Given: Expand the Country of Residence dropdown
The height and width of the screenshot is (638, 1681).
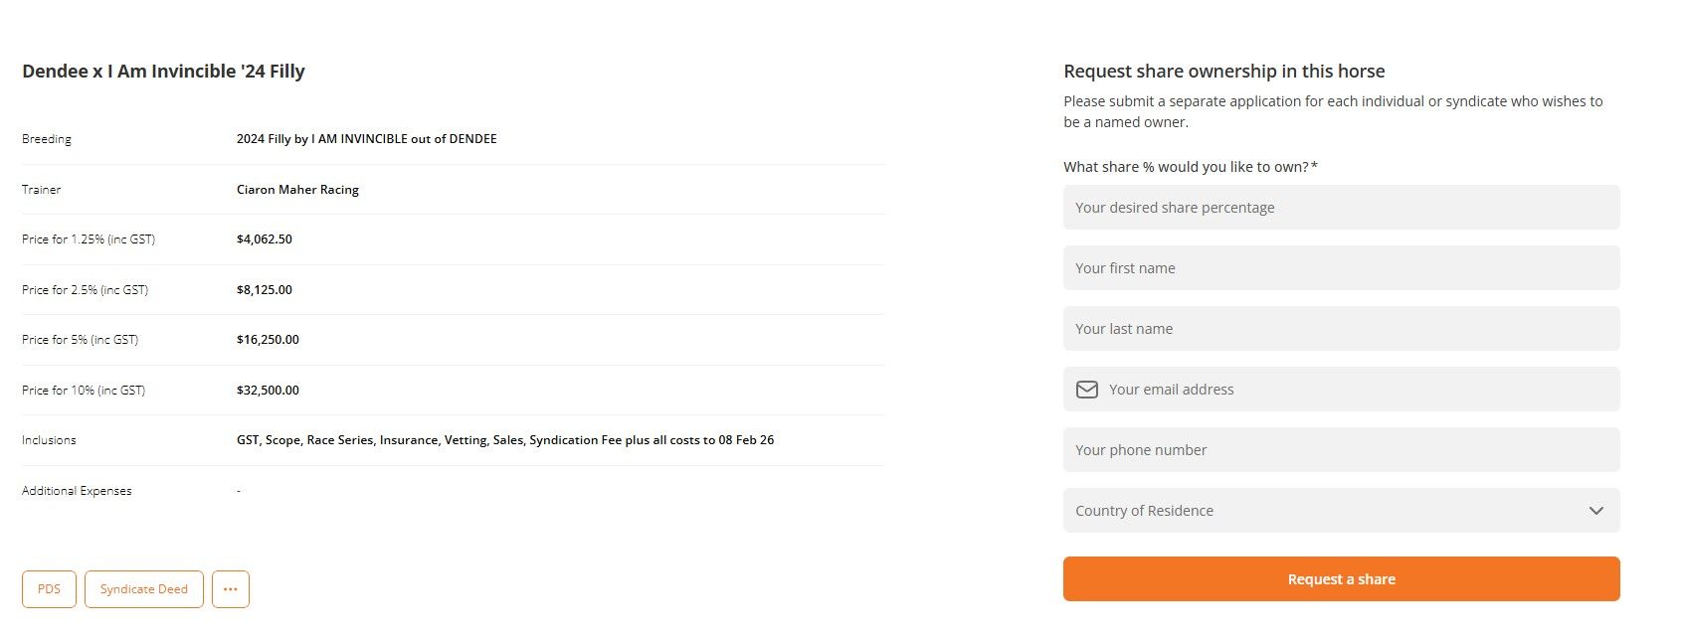Looking at the screenshot, I should click(x=1340, y=511).
